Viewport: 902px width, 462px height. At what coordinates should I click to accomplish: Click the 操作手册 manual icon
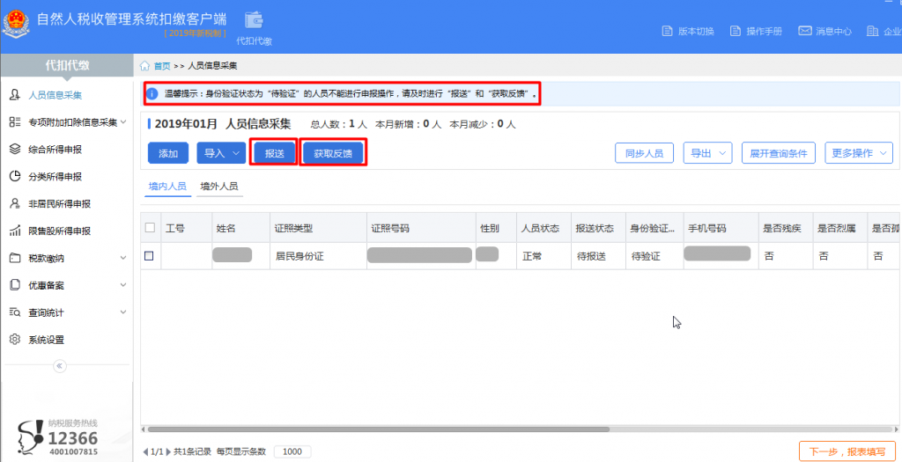(736, 31)
